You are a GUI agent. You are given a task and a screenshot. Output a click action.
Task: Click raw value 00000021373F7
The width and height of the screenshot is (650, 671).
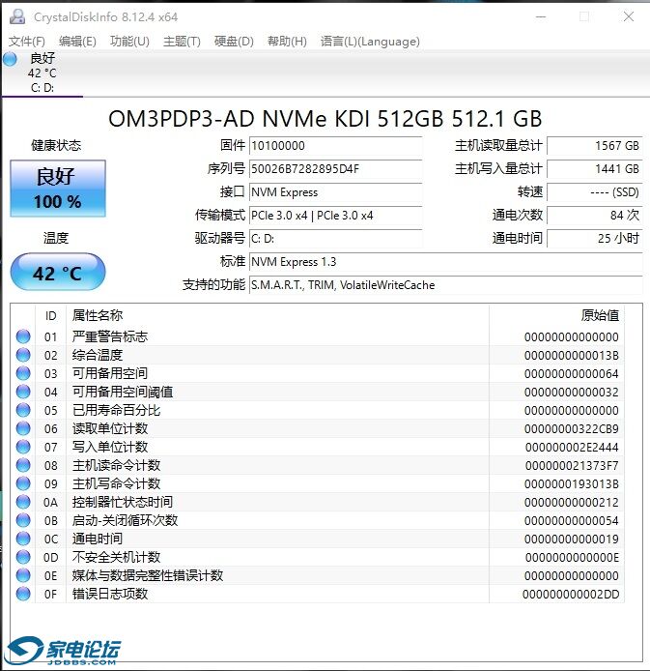[572, 466]
